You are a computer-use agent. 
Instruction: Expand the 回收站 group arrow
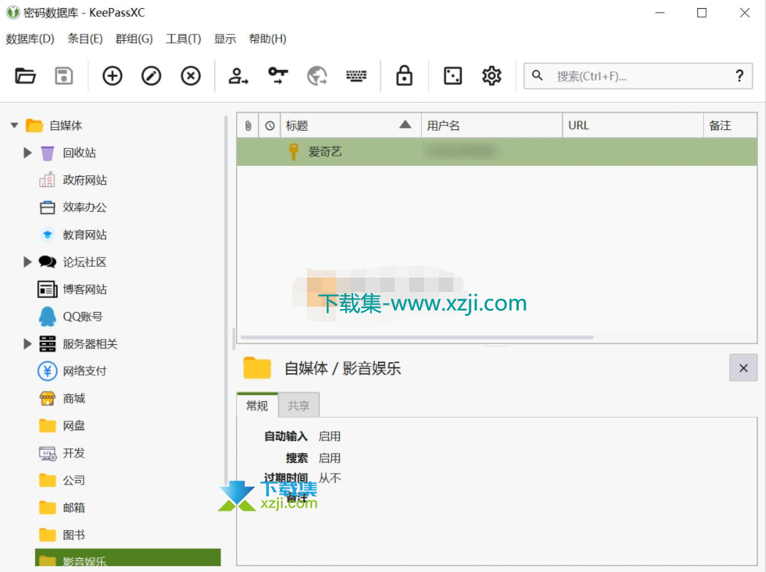[x=28, y=153]
